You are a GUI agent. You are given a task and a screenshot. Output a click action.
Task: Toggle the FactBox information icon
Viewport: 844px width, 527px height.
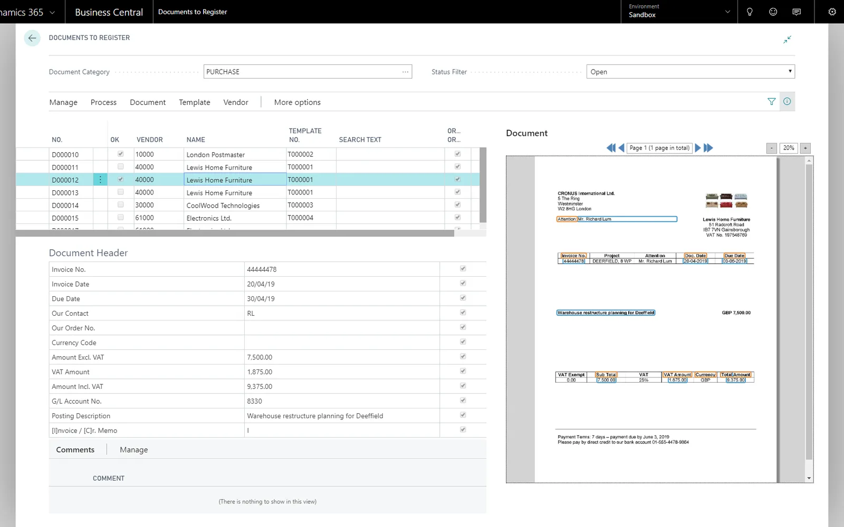(x=787, y=102)
